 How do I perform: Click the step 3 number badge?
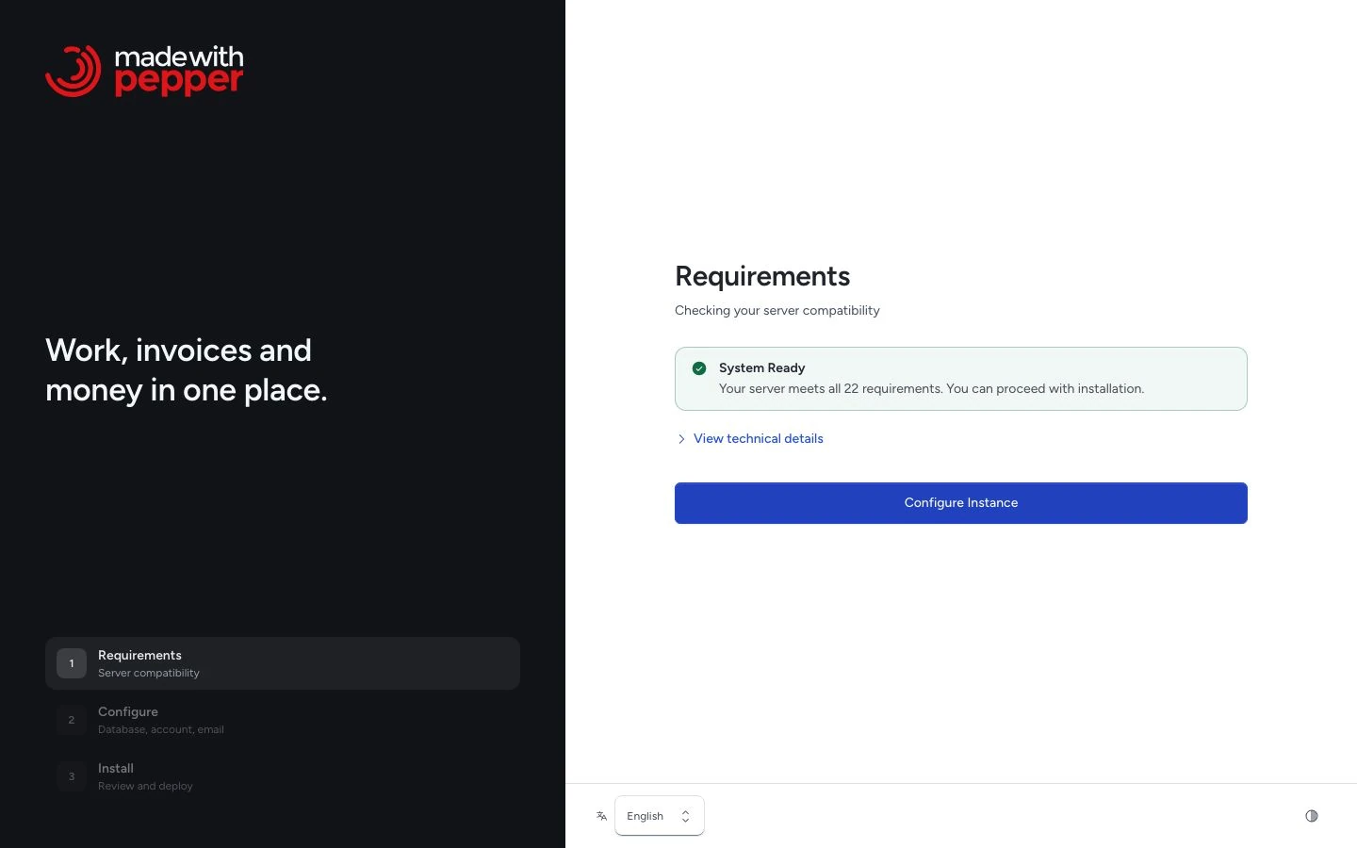[72, 776]
